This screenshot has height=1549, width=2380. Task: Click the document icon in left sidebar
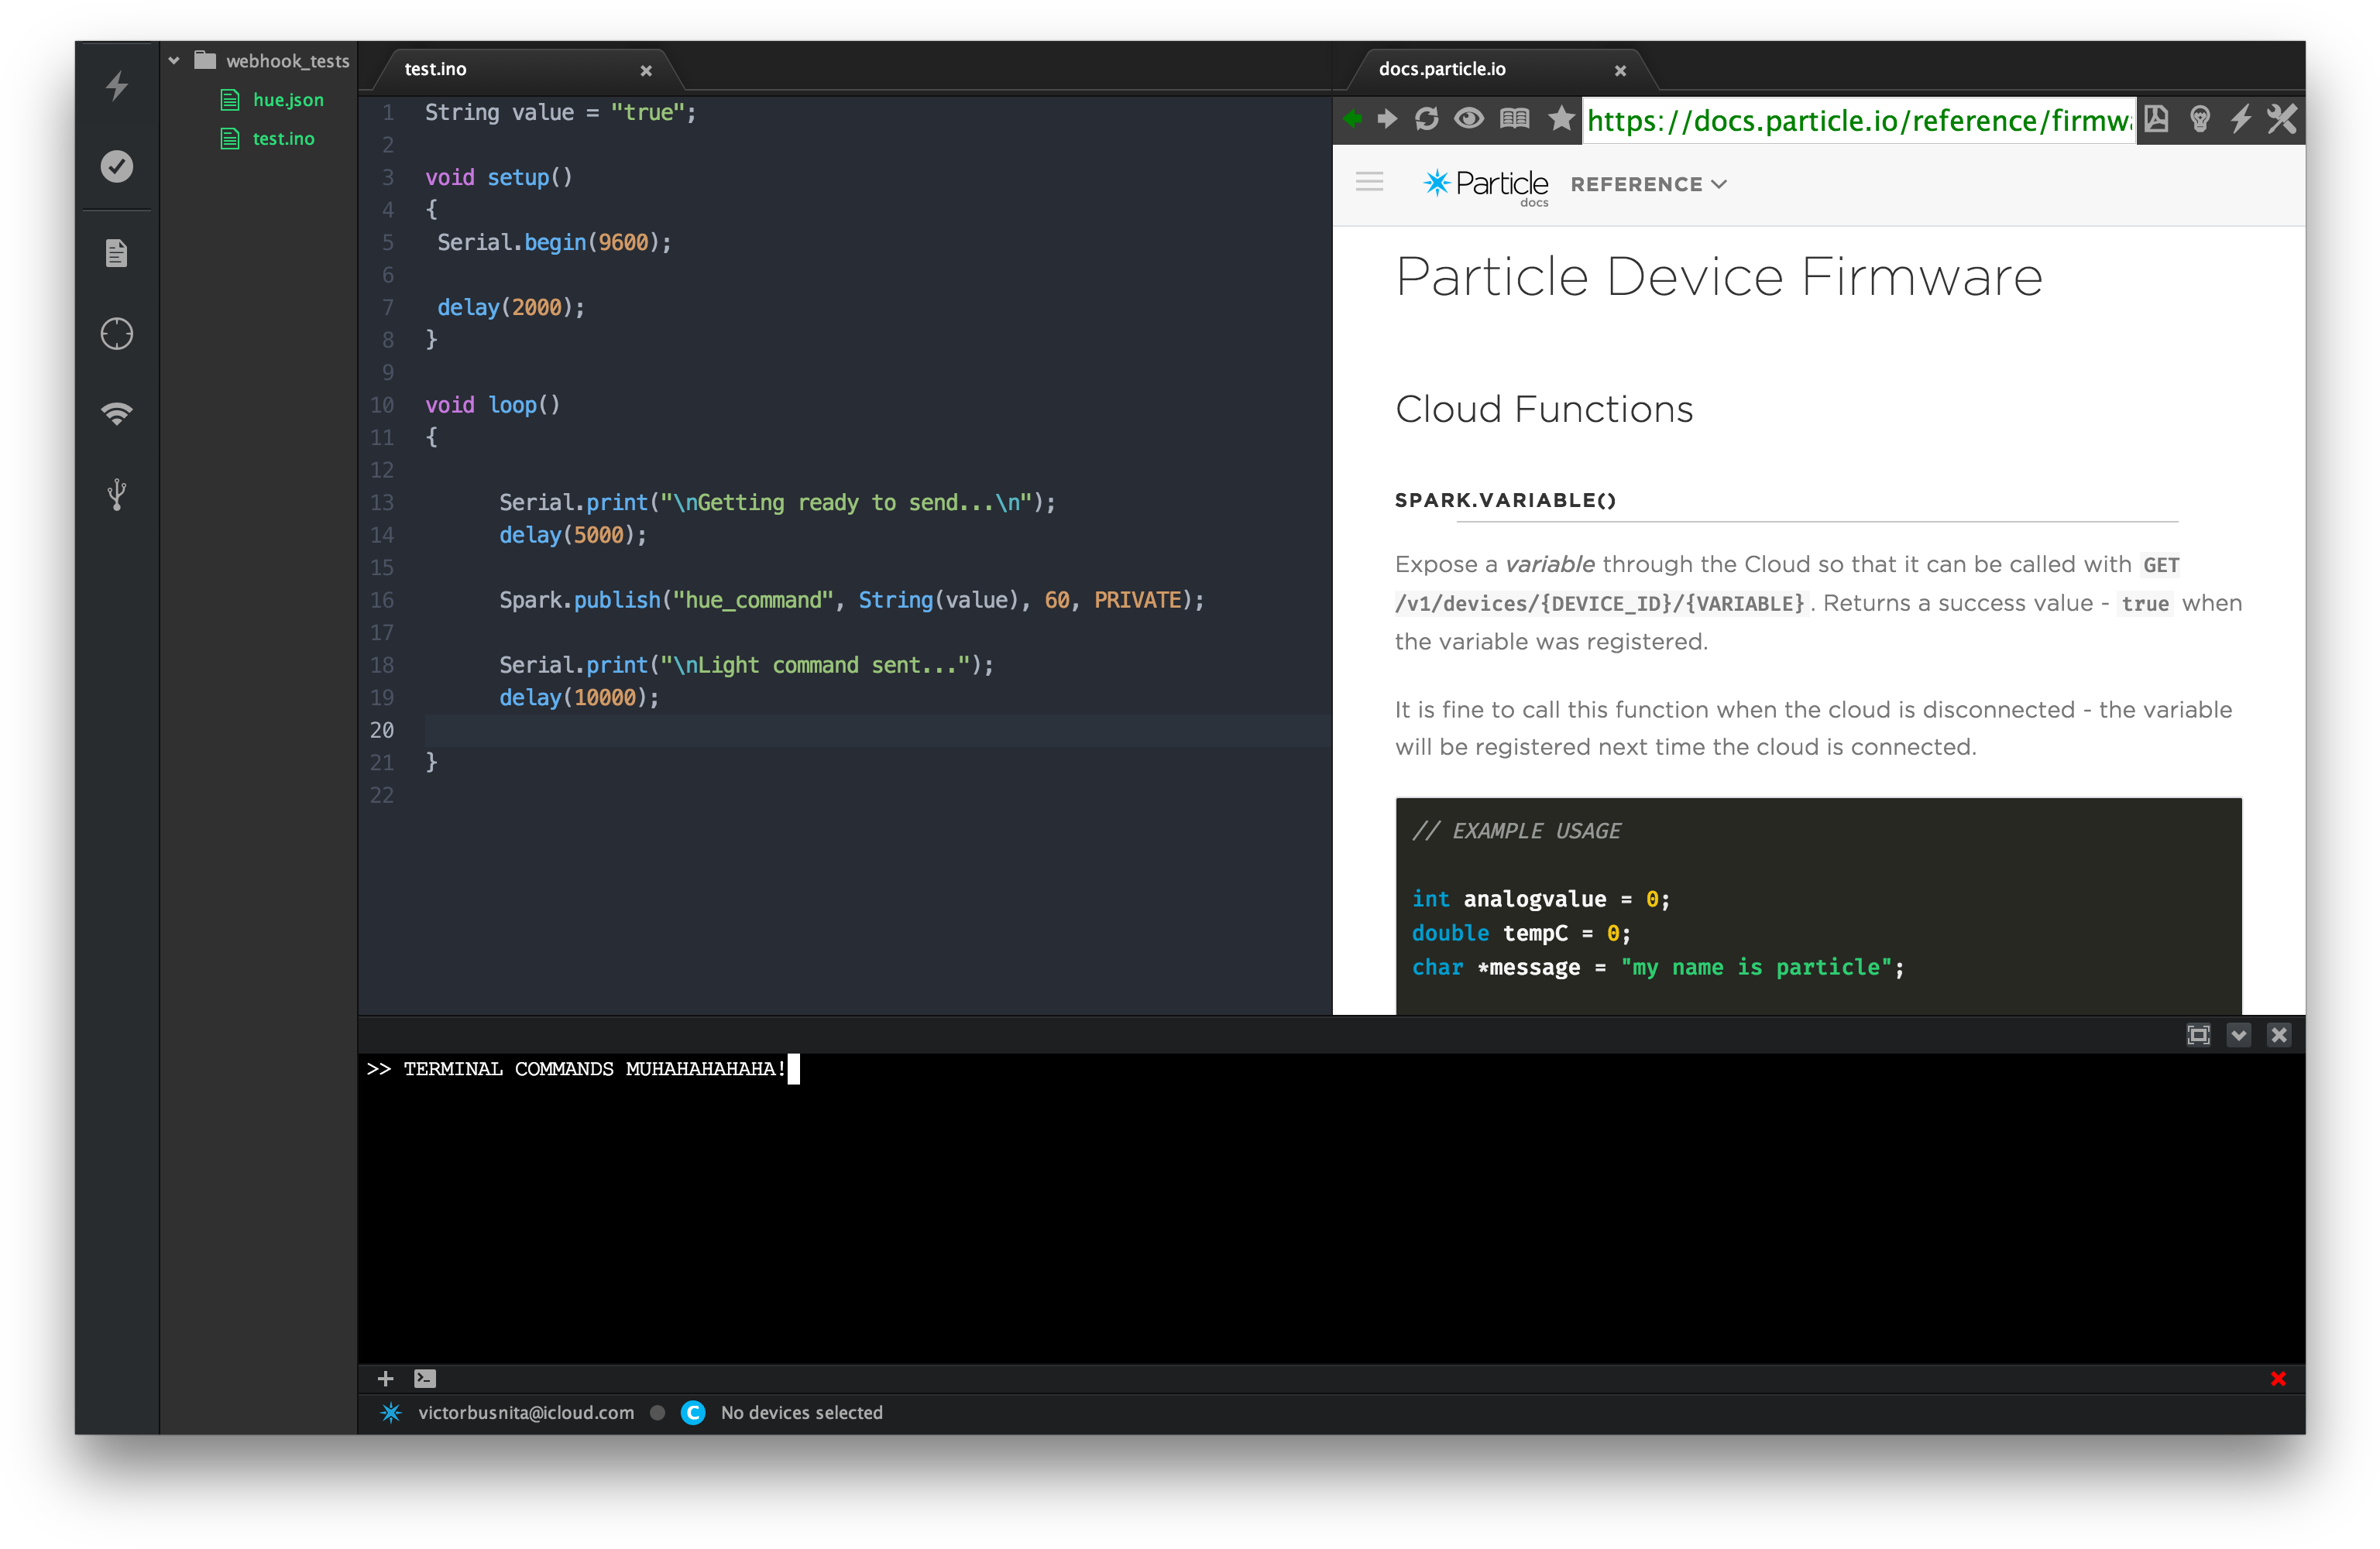pos(117,253)
